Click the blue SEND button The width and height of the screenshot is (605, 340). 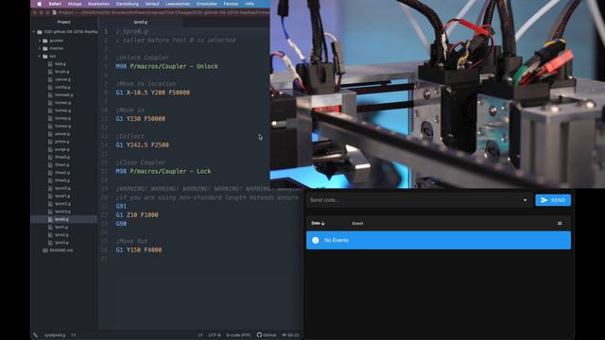coord(553,200)
